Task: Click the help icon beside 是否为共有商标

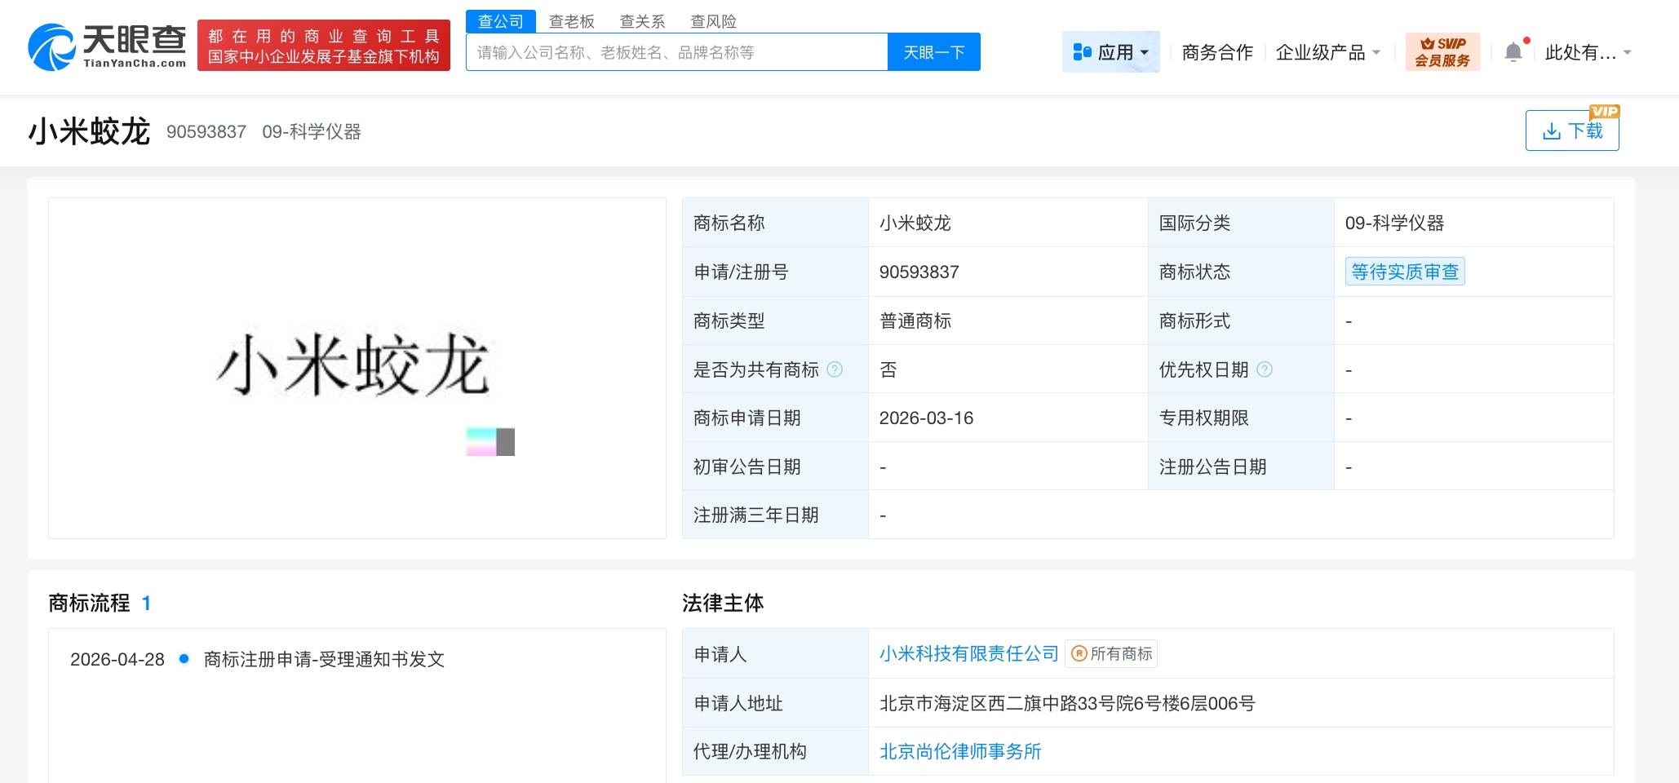Action: pyautogui.click(x=835, y=369)
